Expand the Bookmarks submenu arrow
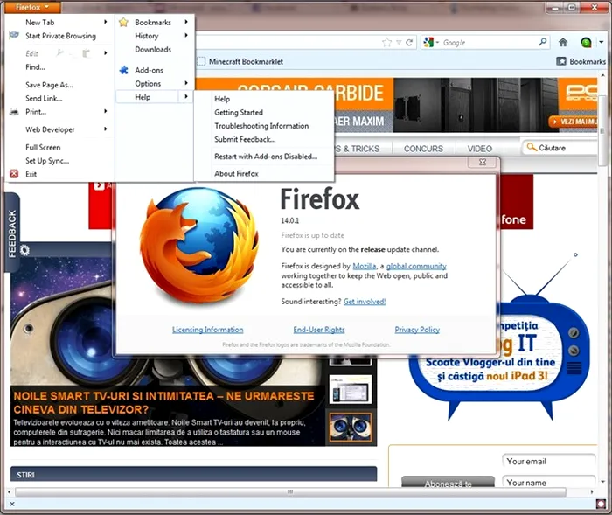Image resolution: width=612 pixels, height=515 pixels. (186, 22)
